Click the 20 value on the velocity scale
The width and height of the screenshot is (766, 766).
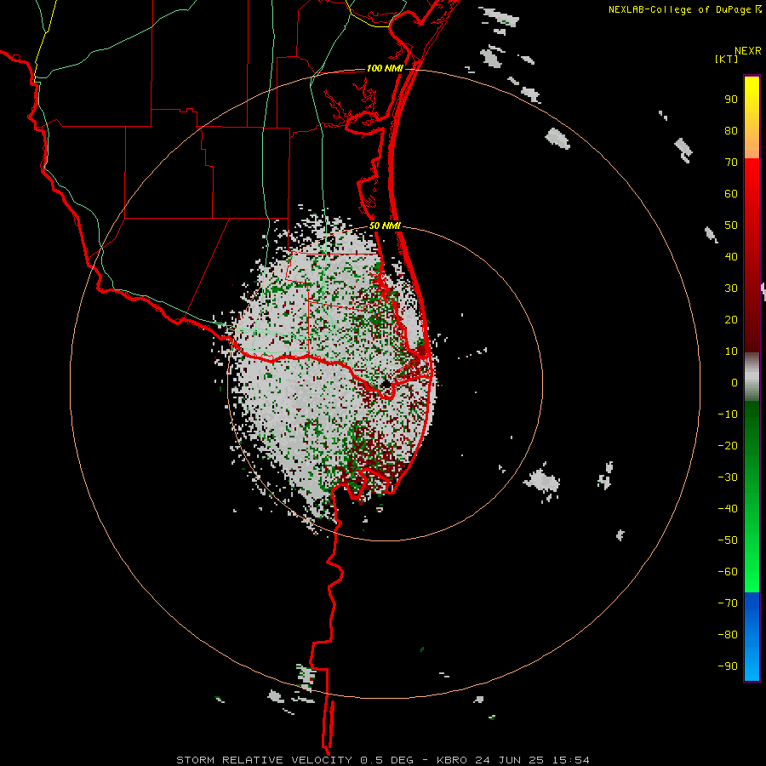(x=731, y=320)
